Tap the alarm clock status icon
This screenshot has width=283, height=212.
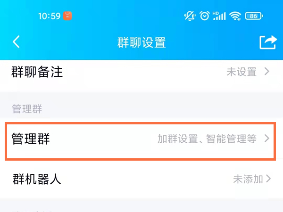[204, 16]
